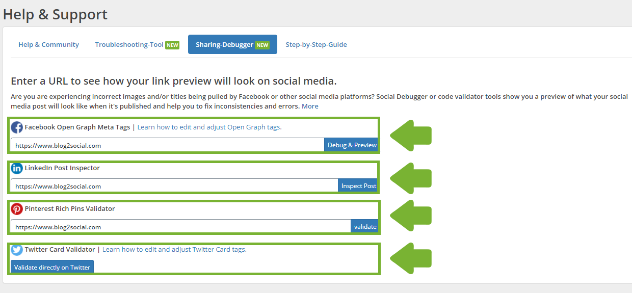Click the Pinterest logo icon
Screen dimensions: 632x293
(x=17, y=209)
